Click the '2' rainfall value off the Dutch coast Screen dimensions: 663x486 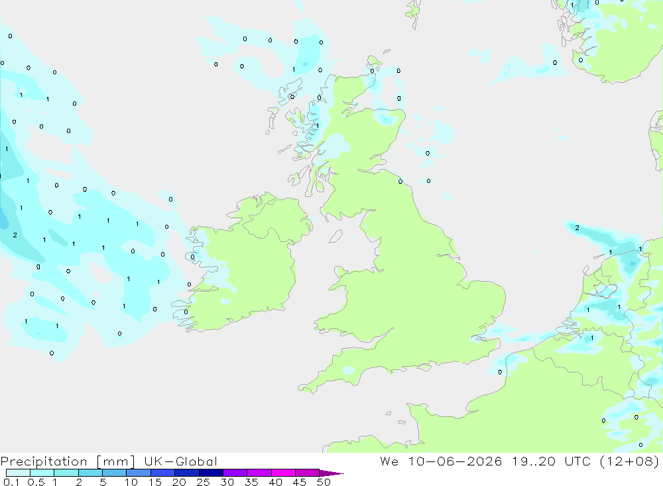(x=577, y=228)
